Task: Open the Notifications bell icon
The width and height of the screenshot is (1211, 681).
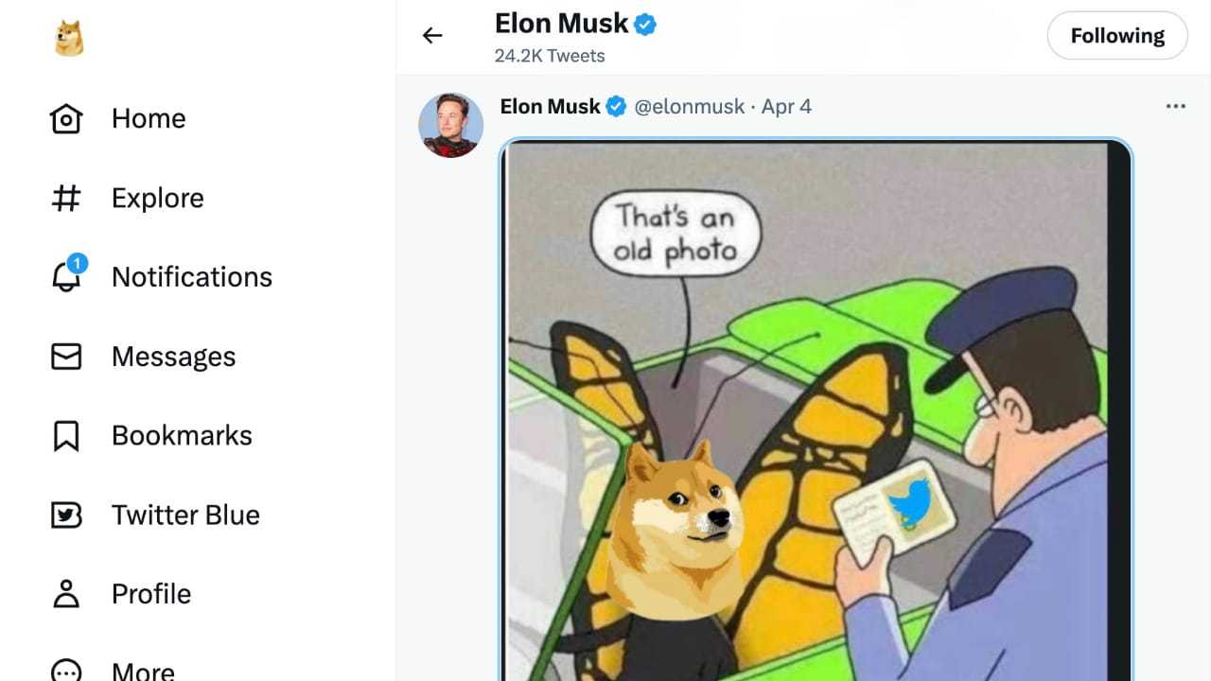Action: [x=67, y=274]
